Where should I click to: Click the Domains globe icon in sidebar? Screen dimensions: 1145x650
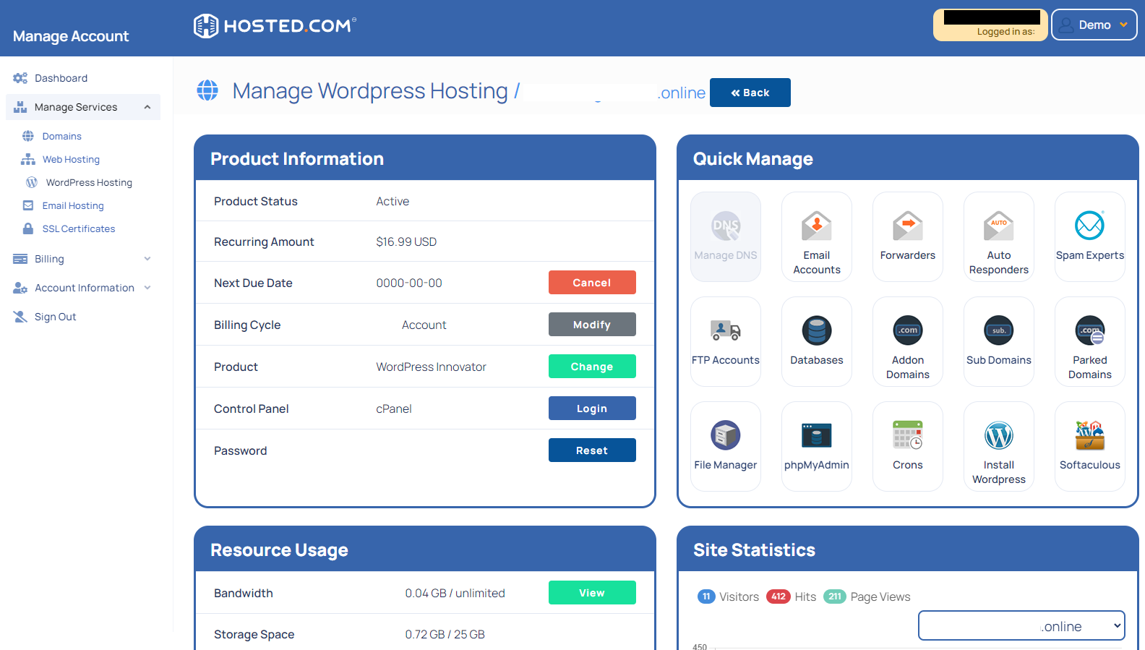[28, 136]
